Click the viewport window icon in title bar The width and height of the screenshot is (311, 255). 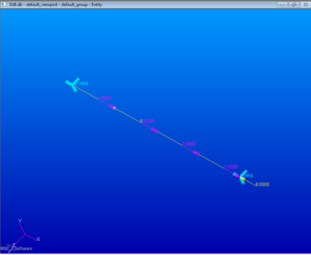4,4
